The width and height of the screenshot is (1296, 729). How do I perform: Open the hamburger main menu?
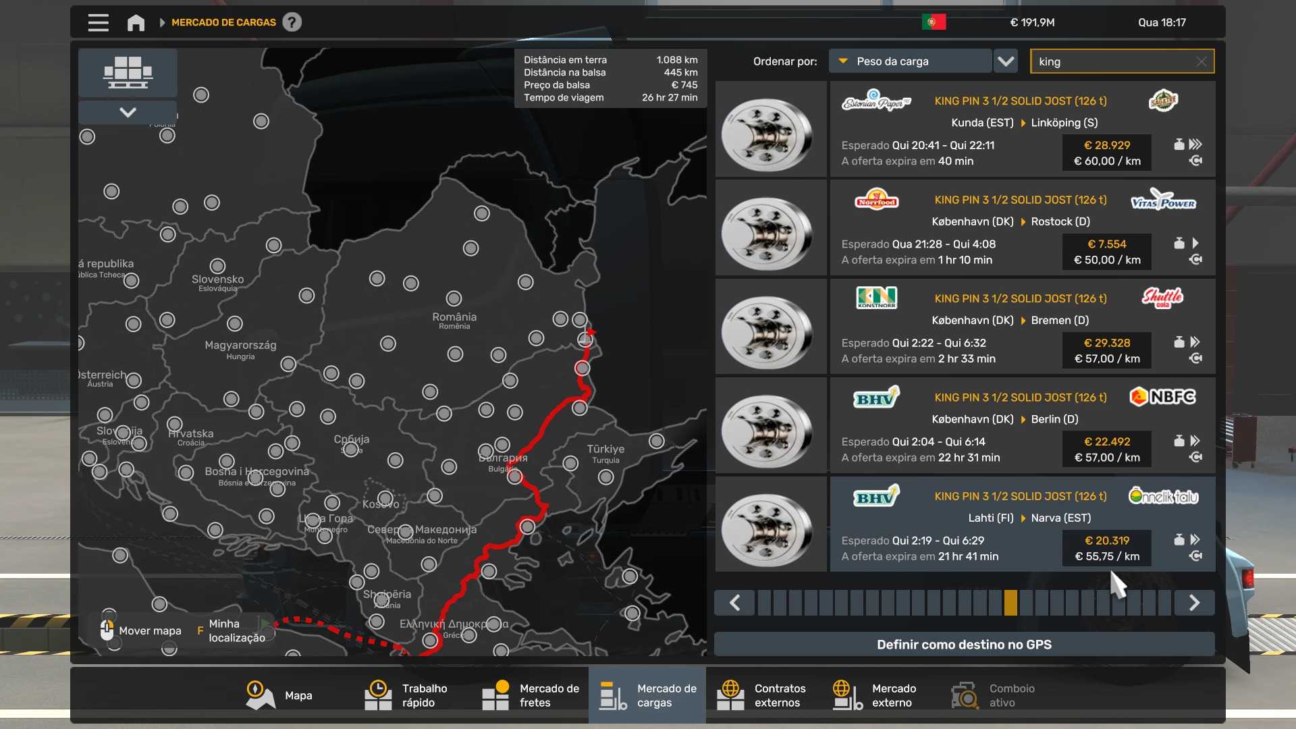click(98, 22)
